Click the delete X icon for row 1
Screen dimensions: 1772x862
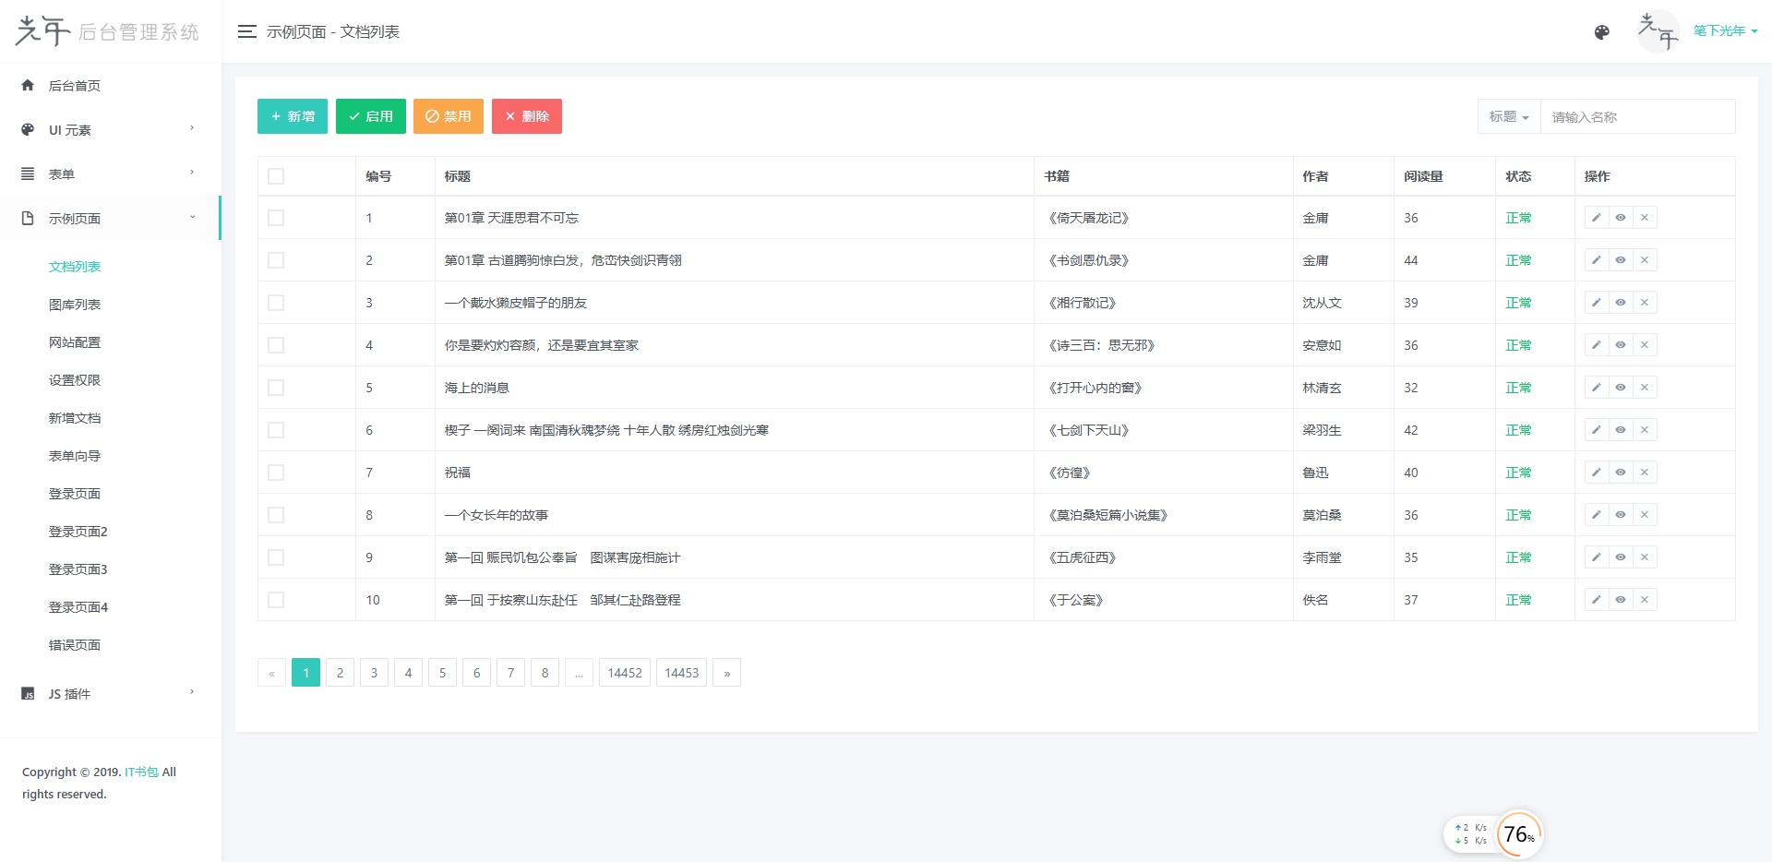(x=1645, y=218)
